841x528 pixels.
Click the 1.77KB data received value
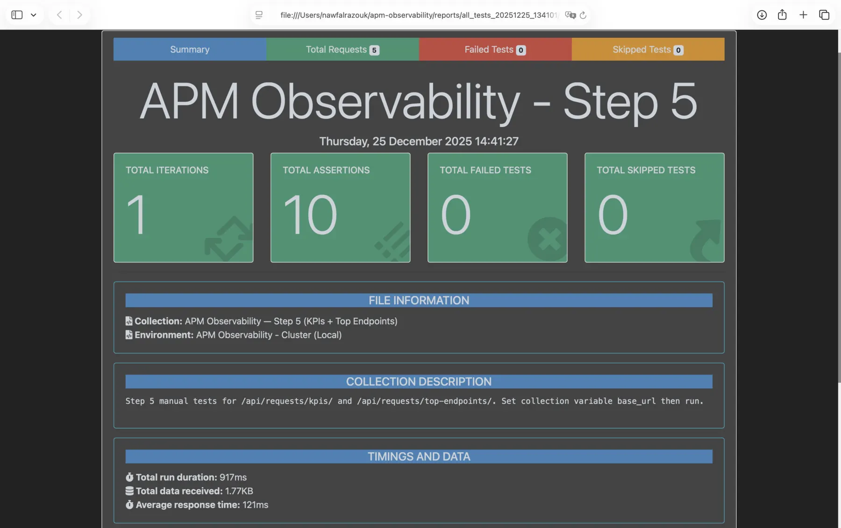(x=239, y=491)
